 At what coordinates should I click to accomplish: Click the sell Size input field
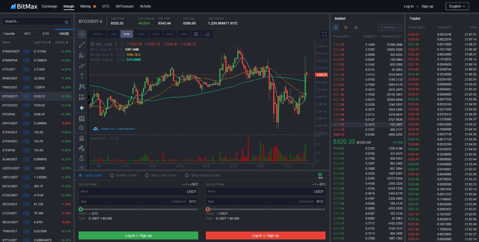pos(266,202)
